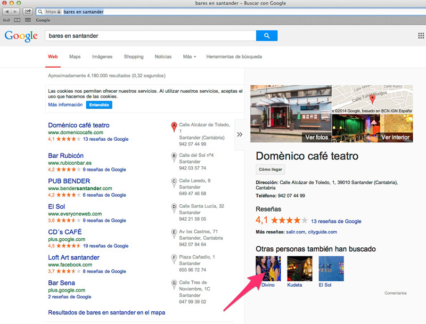Open 19 reseñas de Google link
Viewport: 426px width, 324px height.
click(105, 246)
